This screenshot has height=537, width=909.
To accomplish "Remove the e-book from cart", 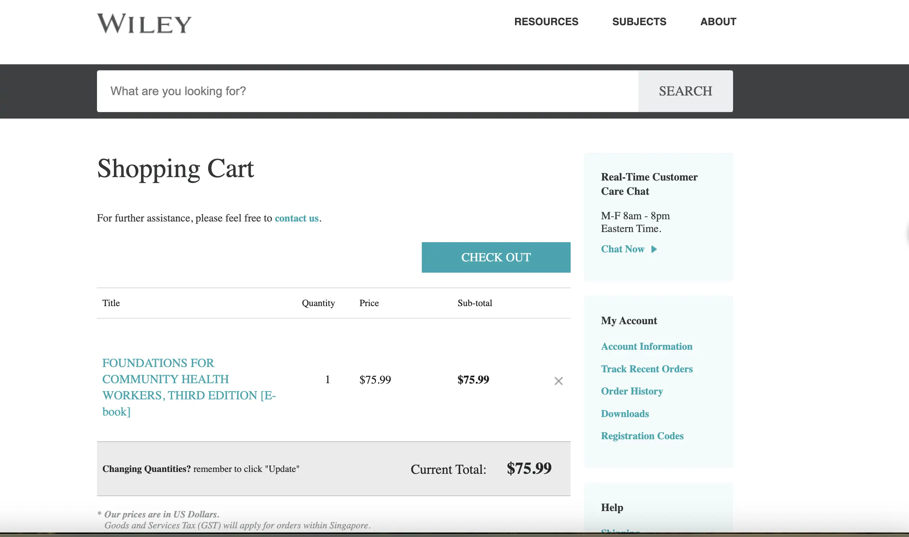I will [x=559, y=381].
